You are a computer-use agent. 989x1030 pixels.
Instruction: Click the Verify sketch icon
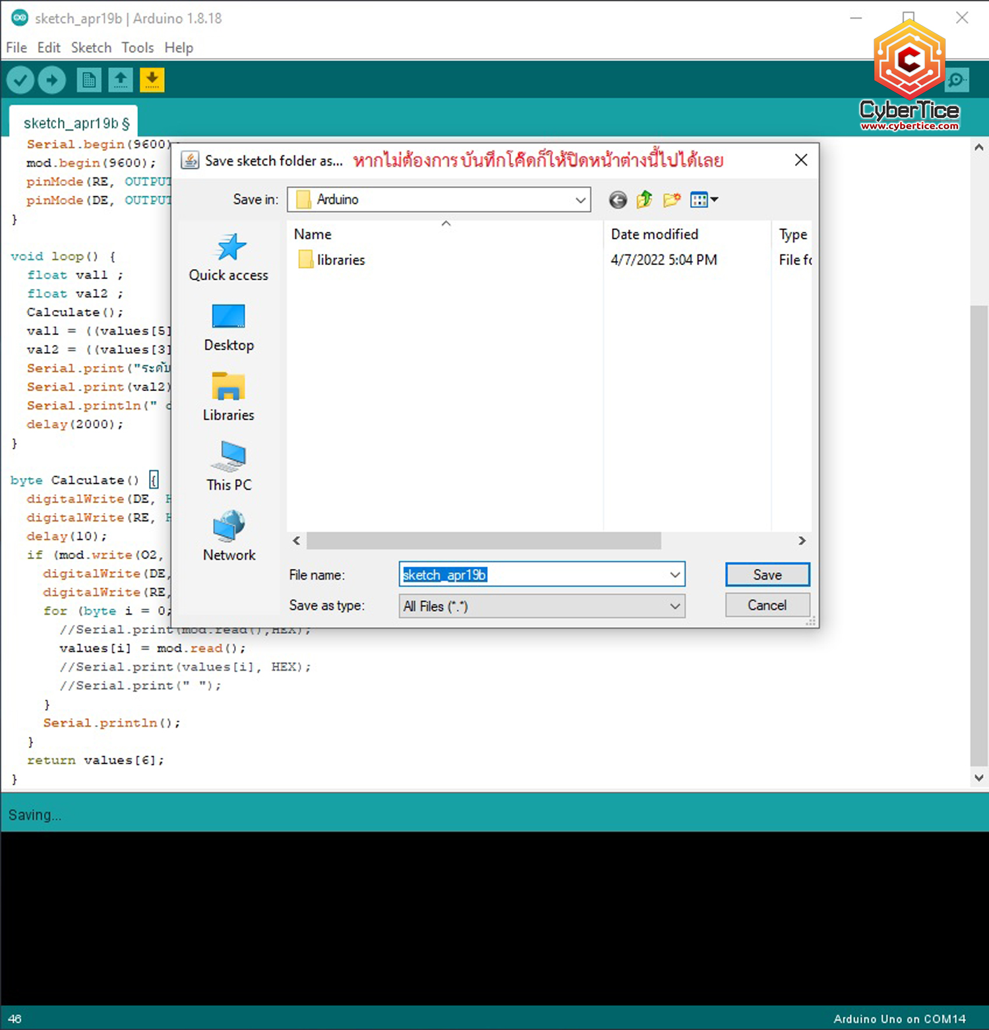20,79
